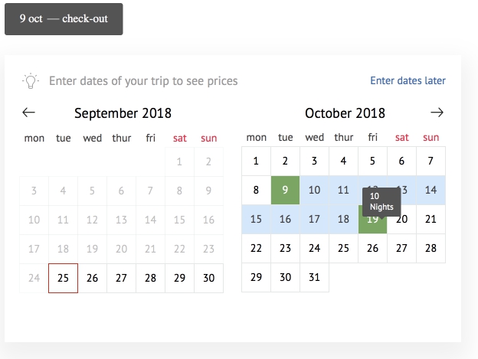Choose October 14 in the highlighted range
Screen dimensions: 478x359
coord(431,191)
